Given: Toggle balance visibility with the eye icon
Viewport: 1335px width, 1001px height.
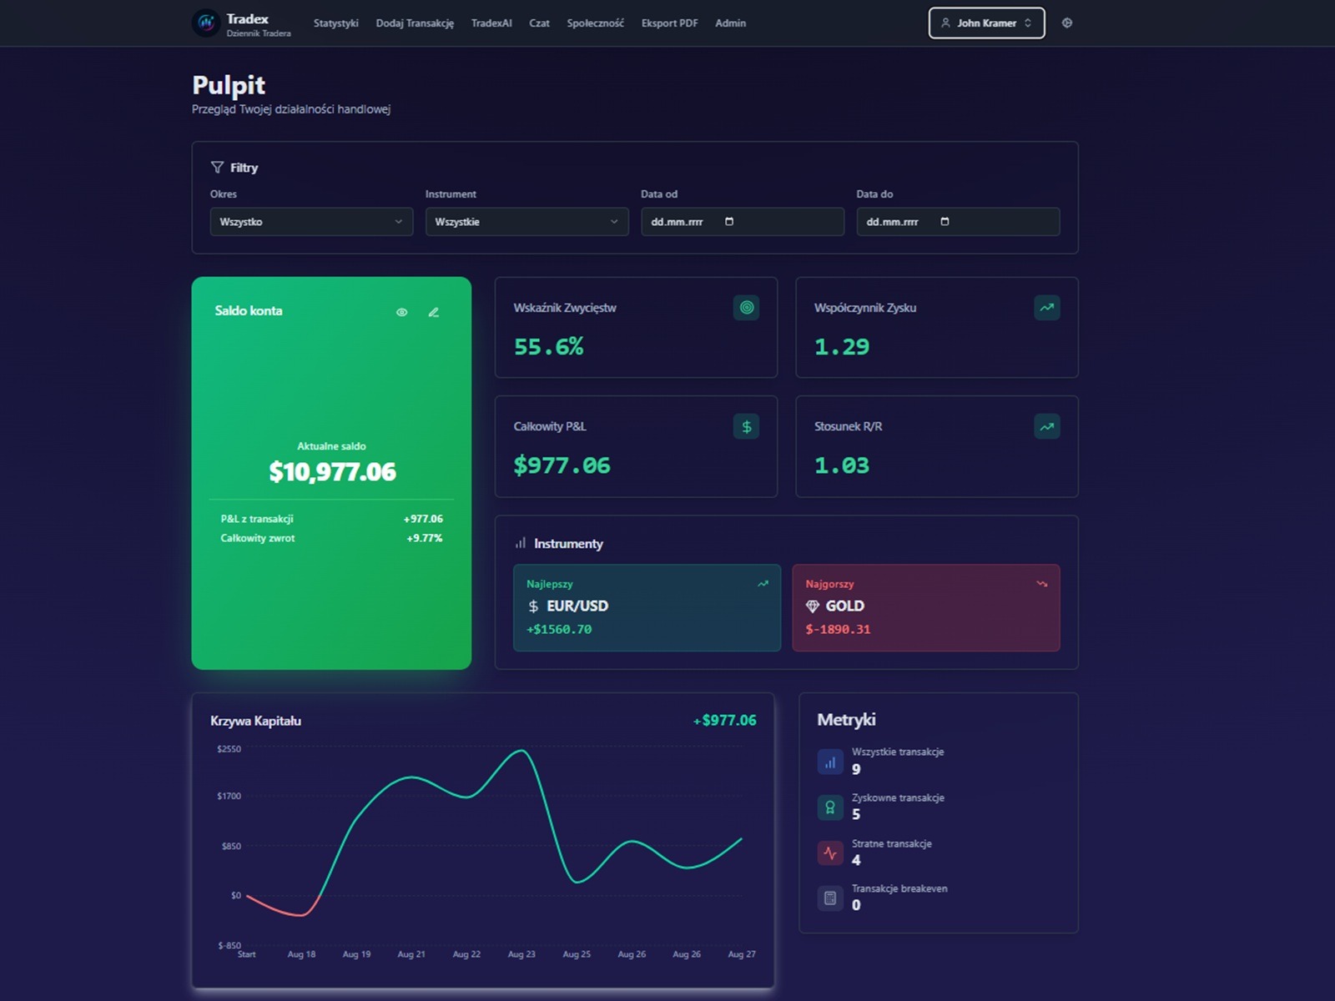Looking at the screenshot, I should [401, 312].
